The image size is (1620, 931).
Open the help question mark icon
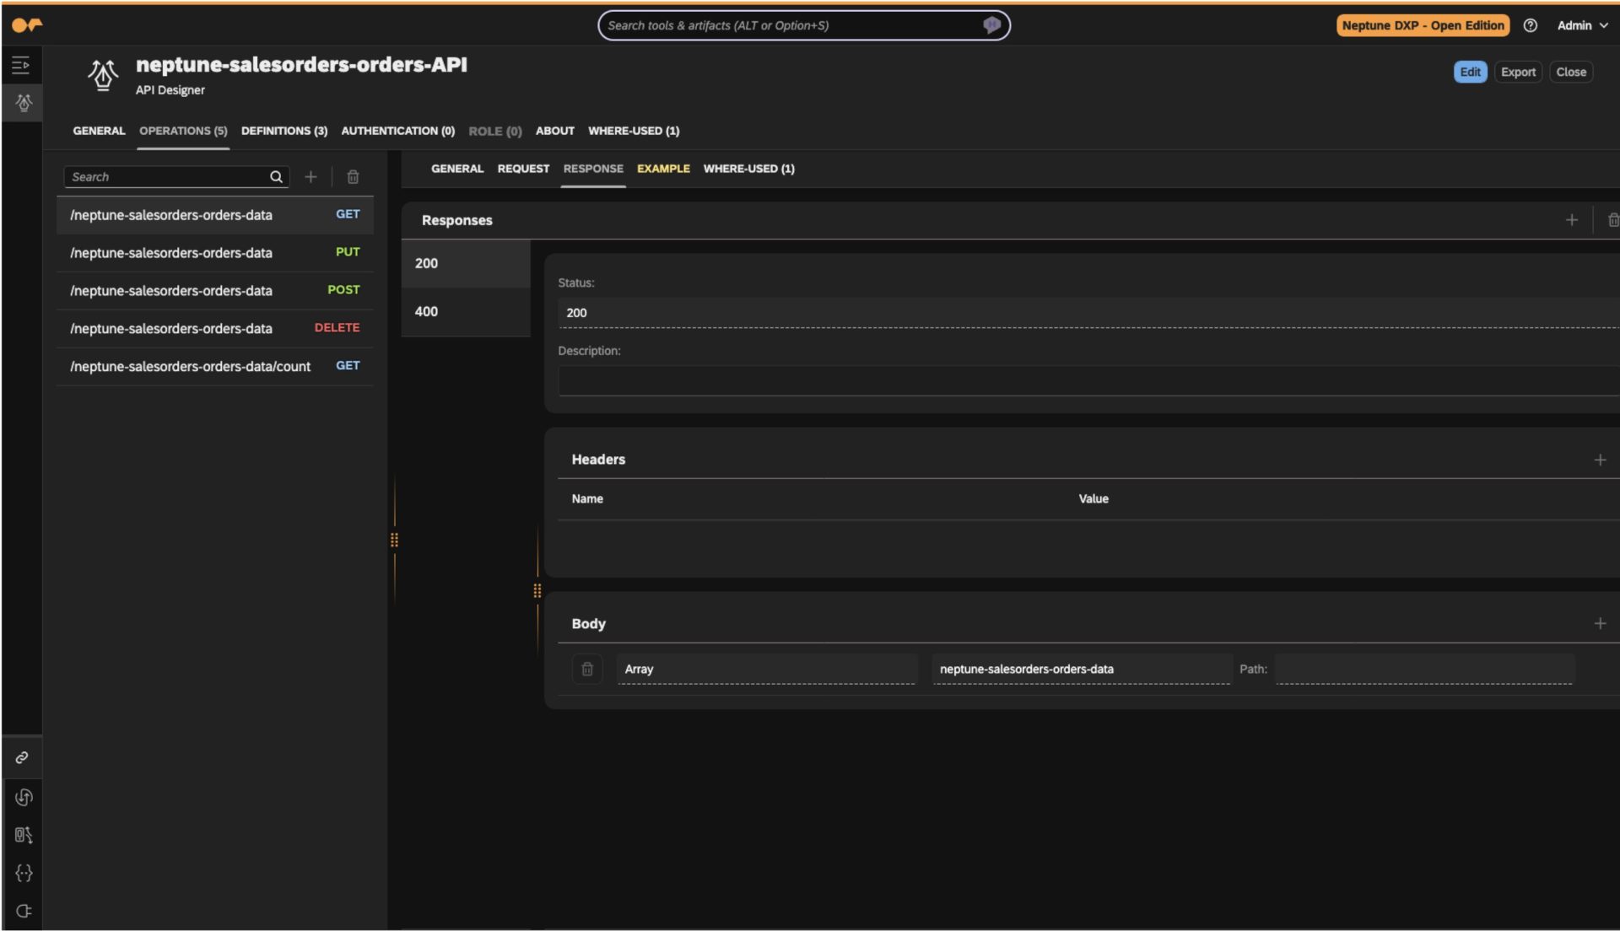(x=1530, y=25)
